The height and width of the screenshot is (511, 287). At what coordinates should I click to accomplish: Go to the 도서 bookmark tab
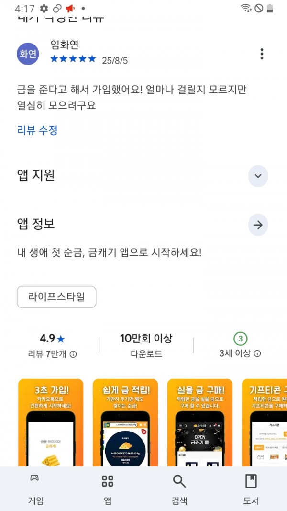[x=251, y=489]
